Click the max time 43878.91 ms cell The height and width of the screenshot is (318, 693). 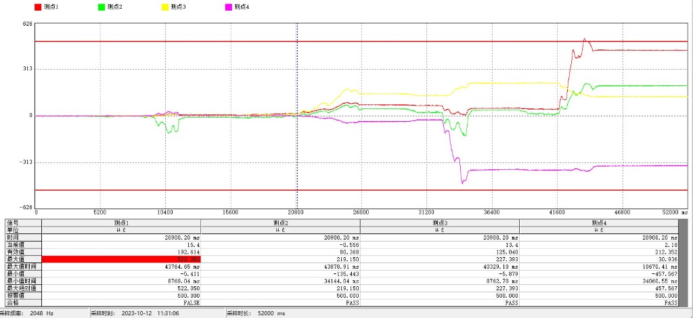(x=281, y=267)
